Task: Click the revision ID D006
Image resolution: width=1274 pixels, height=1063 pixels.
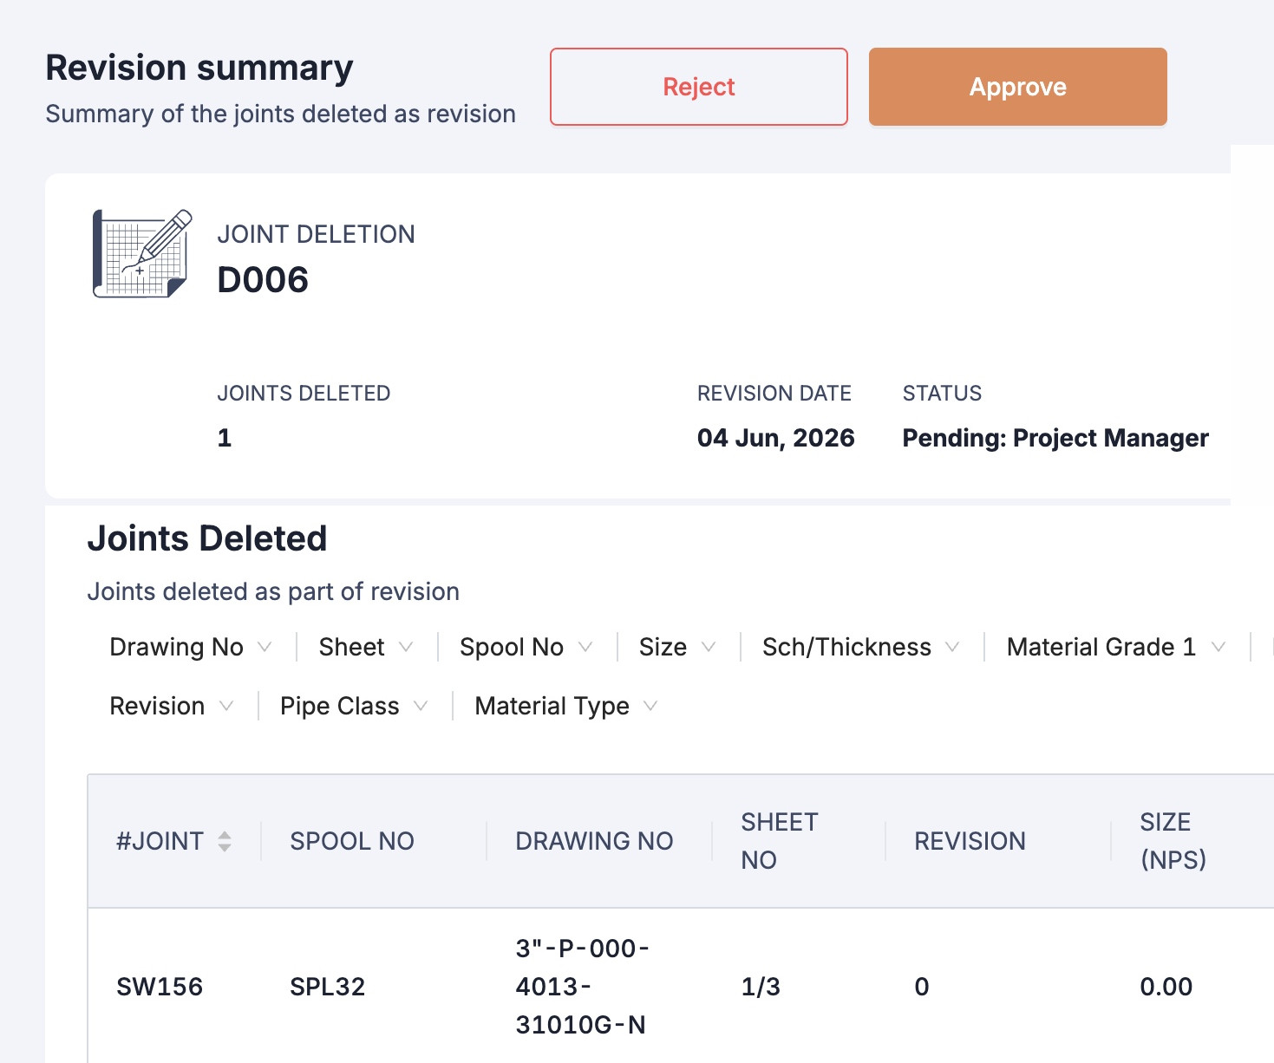Action: [x=263, y=280]
